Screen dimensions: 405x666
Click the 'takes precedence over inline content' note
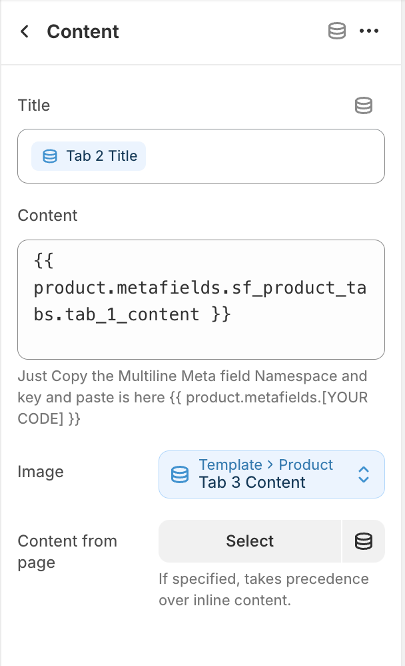click(263, 589)
